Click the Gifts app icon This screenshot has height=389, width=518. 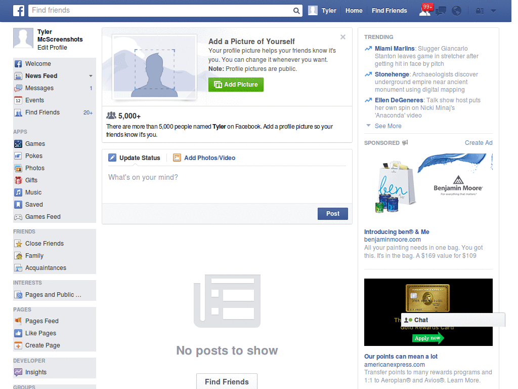18,180
